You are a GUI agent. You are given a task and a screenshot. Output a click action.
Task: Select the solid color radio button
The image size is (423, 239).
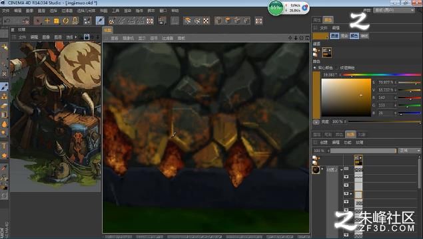tap(315, 68)
